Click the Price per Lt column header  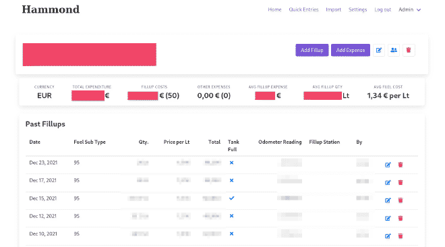[x=177, y=142]
